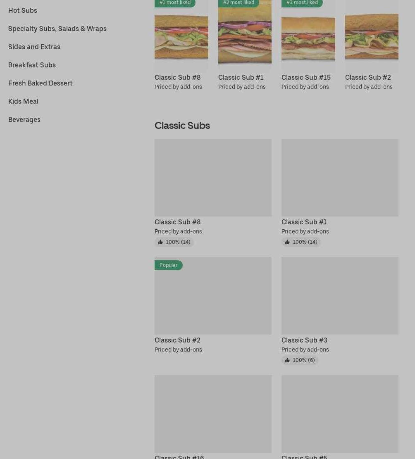
Task: Open Hot Subs menu category
Action: click(x=23, y=10)
